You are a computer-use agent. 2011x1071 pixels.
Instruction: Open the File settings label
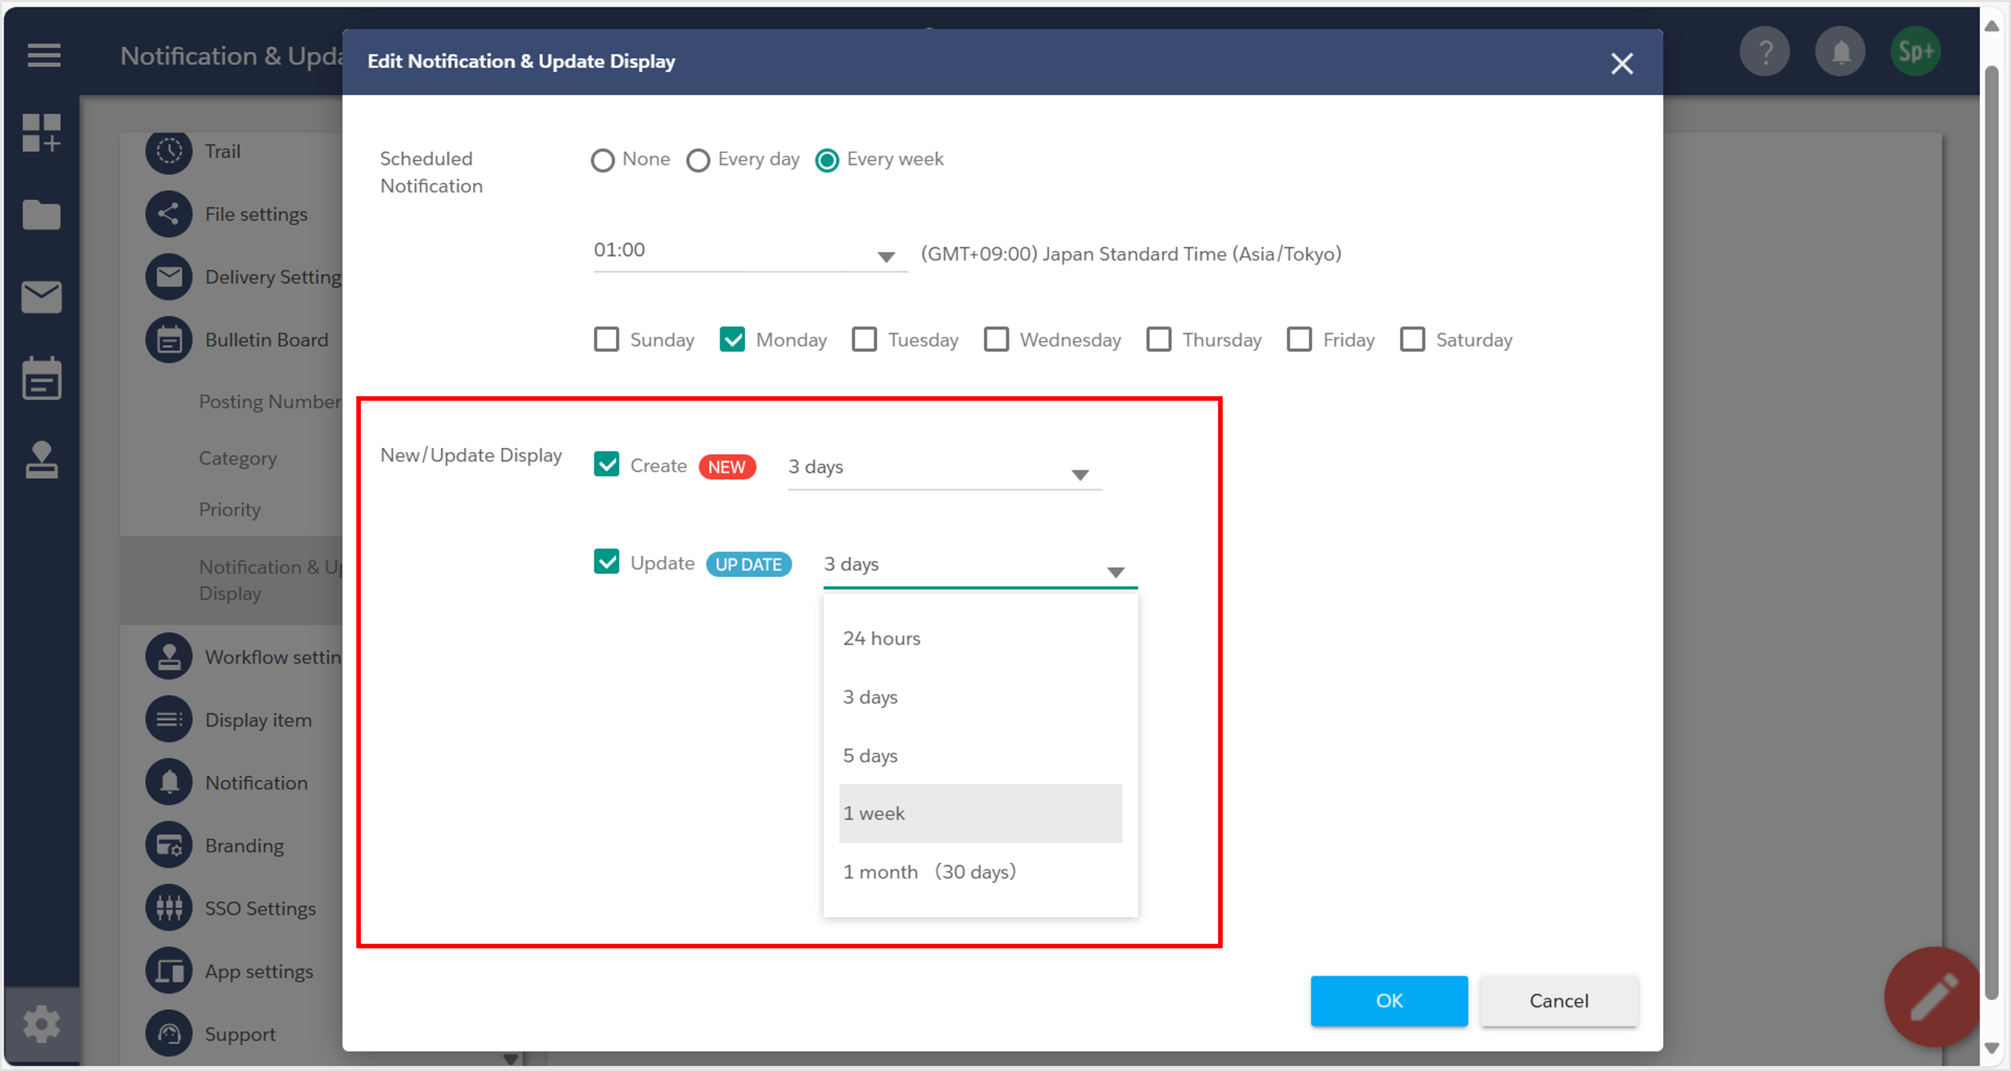coord(256,214)
